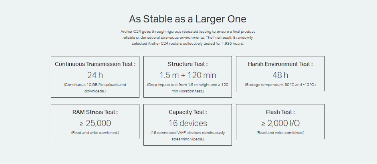Click the "16 devices" value

click(x=187, y=123)
